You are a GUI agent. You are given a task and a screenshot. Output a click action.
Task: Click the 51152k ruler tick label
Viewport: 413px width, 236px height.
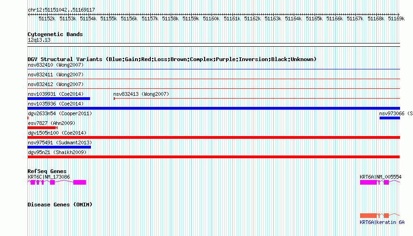(x=47, y=19)
